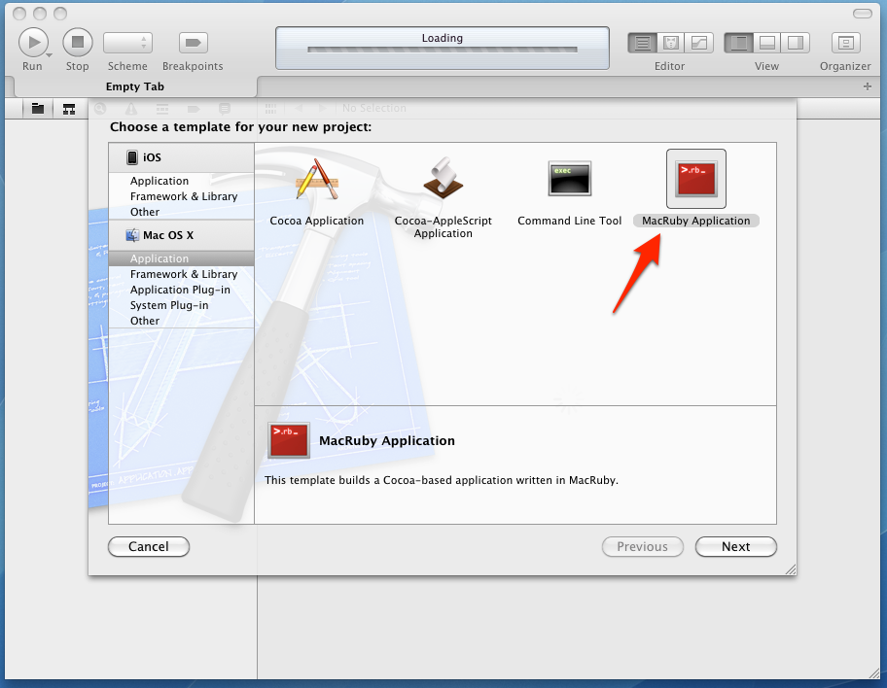Select the Empty Tab
887x688 pixels.
(x=134, y=86)
